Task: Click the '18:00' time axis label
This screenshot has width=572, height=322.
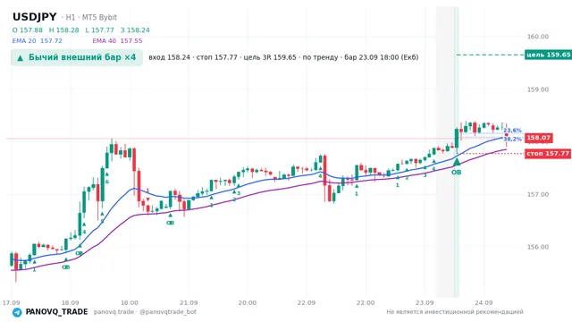Action: pyautogui.click(x=130, y=302)
